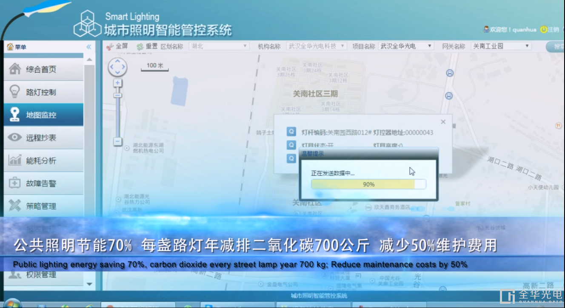Select the 地图监控 map monitoring item
Screen dimensions: 565x308
pyautogui.click(x=41, y=115)
